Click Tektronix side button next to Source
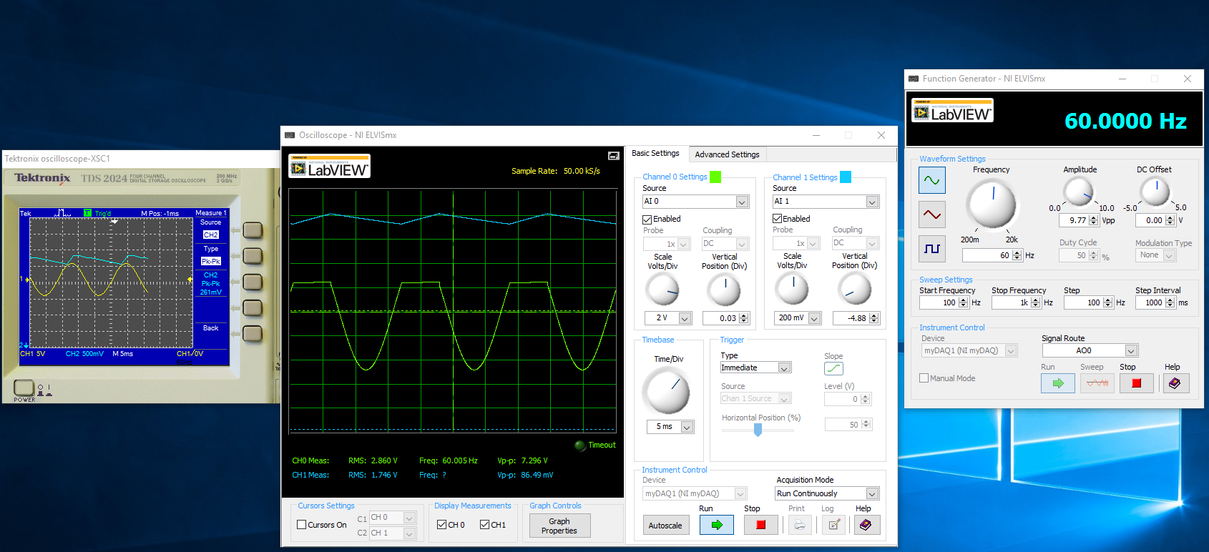The image size is (1209, 552). (253, 230)
